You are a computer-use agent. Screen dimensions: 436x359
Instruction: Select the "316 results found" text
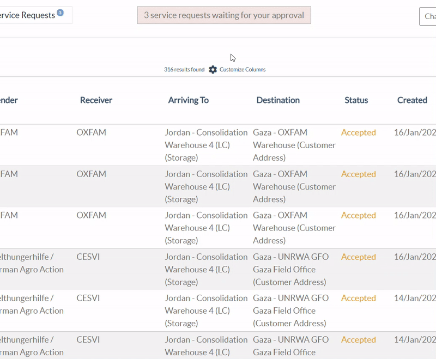(x=184, y=70)
